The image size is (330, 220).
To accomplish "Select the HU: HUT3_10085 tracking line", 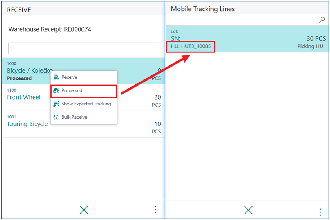I will click(x=191, y=46).
